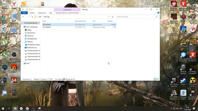Collapse the ribbon with the chevron
The height and width of the screenshot is (111, 198).
coord(155,13)
